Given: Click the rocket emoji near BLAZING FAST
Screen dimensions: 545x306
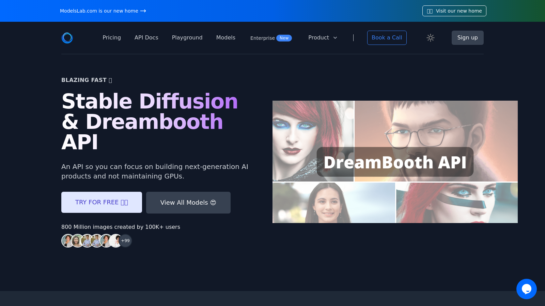Looking at the screenshot, I should [110, 80].
